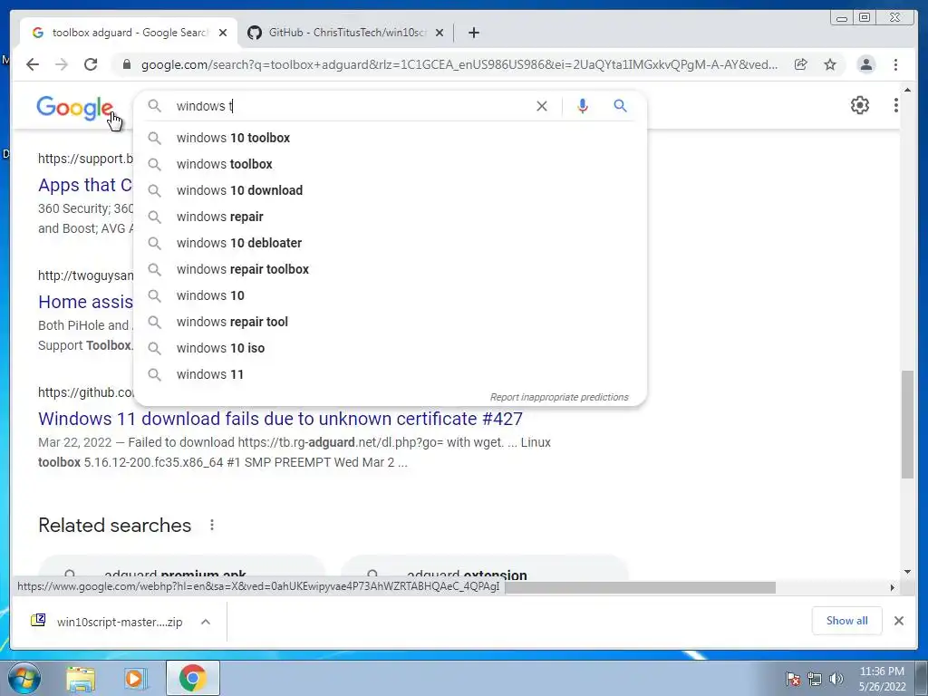
Task: Choose suggestion windows 10 download
Action: 390,190
